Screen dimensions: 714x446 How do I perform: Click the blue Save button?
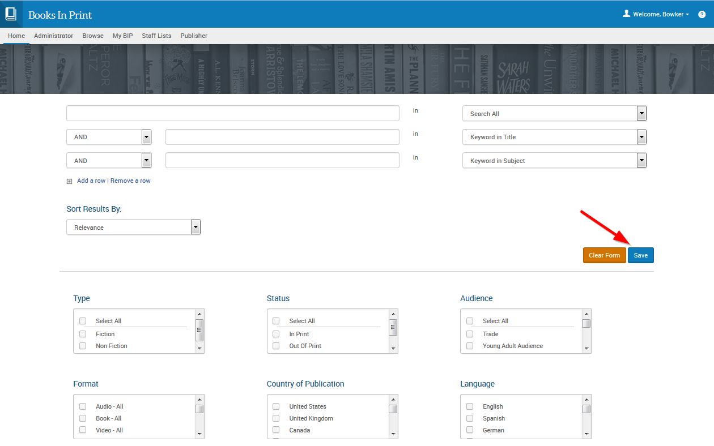coord(640,255)
